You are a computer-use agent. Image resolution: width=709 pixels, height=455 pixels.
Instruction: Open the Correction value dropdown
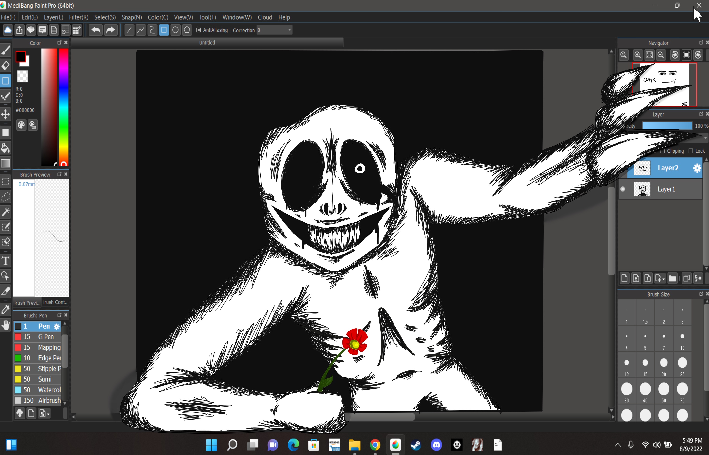[289, 30]
